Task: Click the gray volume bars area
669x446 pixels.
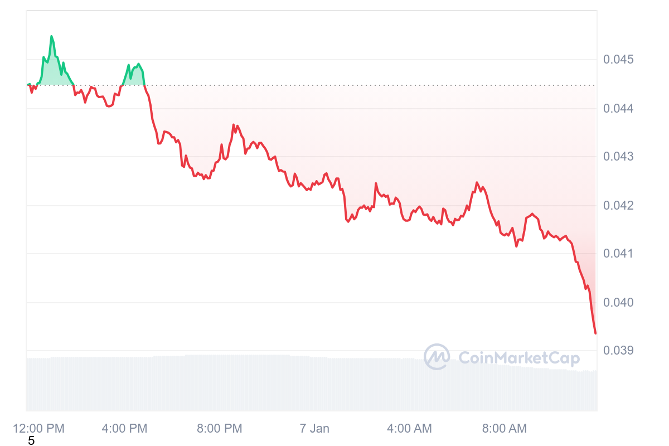Action: [x=312, y=384]
